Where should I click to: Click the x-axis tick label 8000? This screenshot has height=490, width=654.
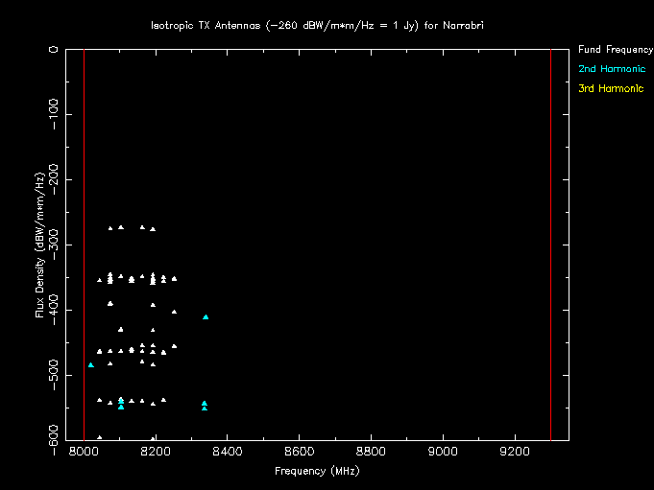pyautogui.click(x=84, y=452)
